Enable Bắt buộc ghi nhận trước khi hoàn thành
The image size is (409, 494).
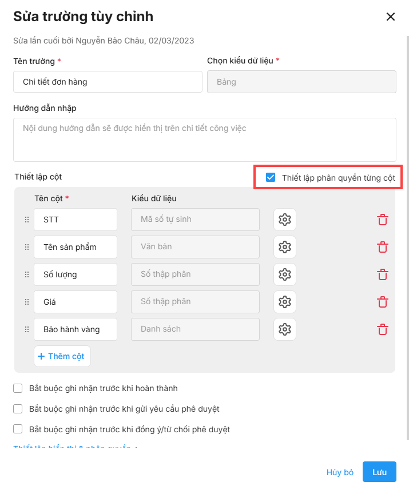click(x=18, y=389)
